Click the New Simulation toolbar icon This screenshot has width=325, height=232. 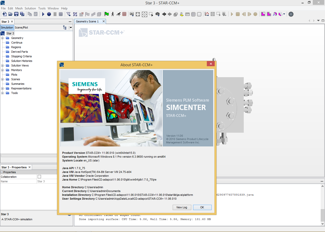[4, 14]
